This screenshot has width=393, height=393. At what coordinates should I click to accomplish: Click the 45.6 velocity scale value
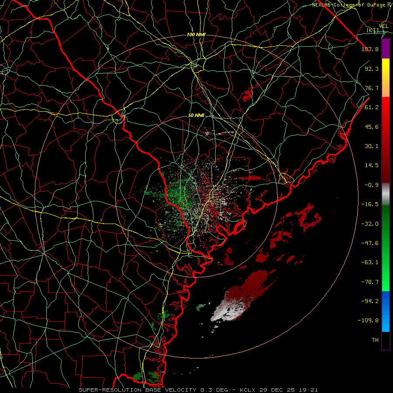[372, 127]
